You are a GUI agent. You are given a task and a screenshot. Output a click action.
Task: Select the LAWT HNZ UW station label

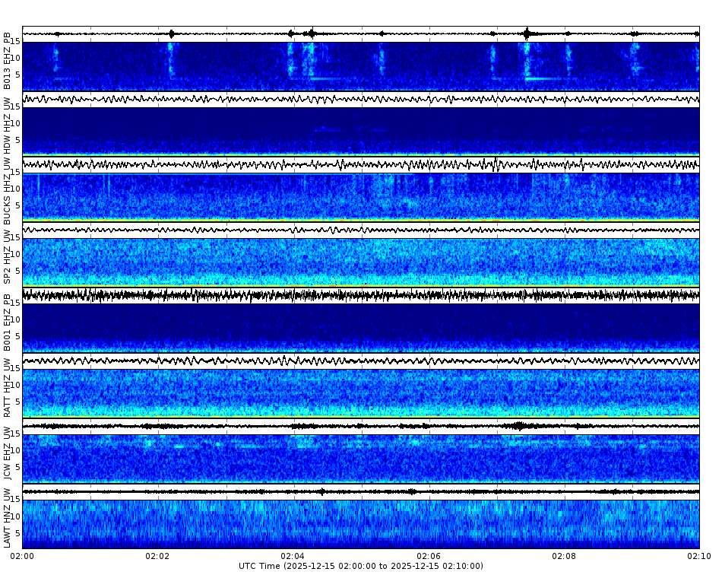(x=7, y=523)
